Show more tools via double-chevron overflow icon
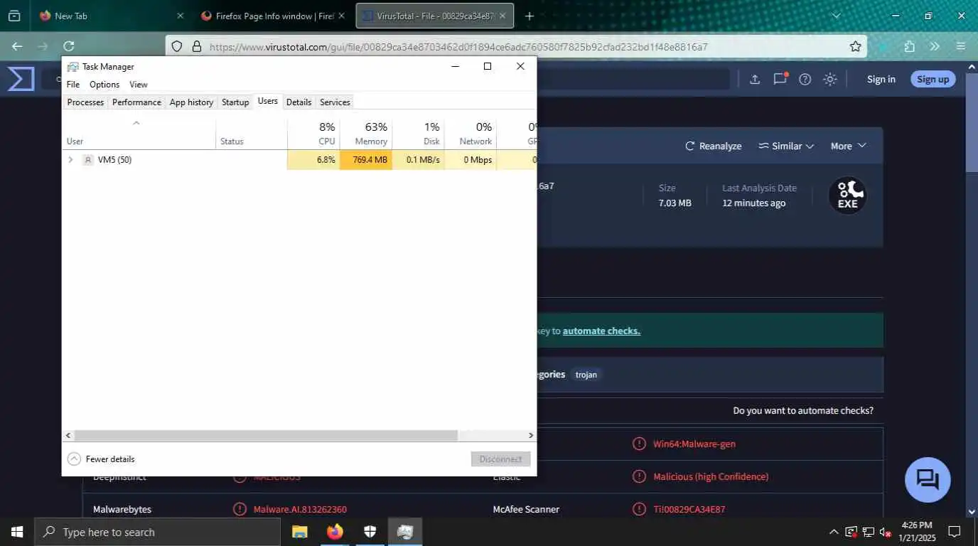Image resolution: width=978 pixels, height=546 pixels. tap(935, 46)
